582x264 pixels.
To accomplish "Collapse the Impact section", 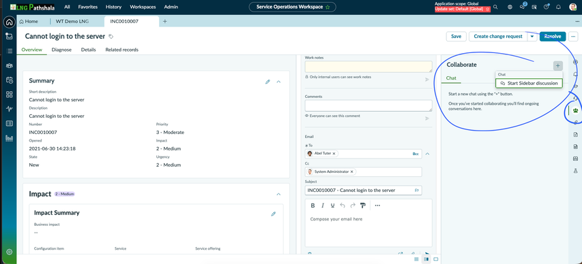I will [279, 195].
